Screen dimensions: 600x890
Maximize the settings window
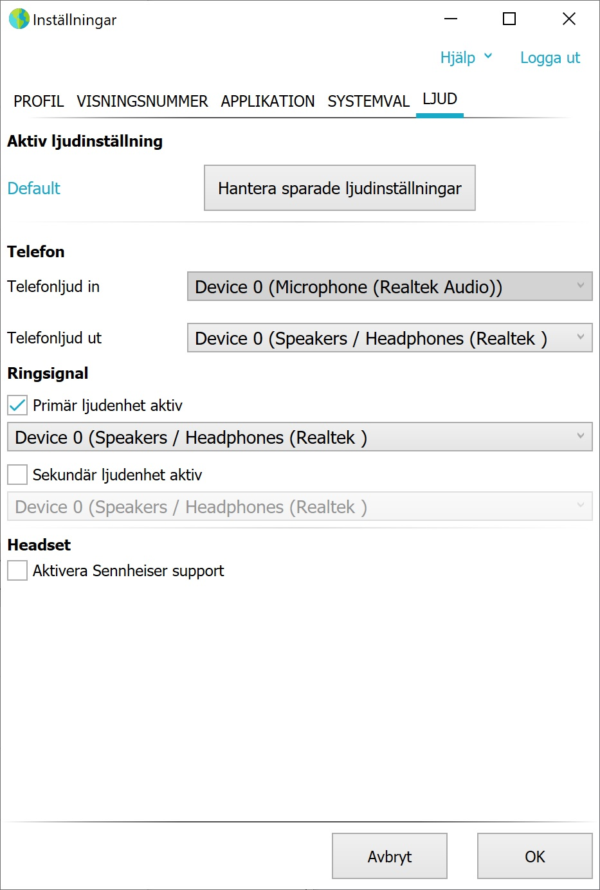pyautogui.click(x=509, y=19)
